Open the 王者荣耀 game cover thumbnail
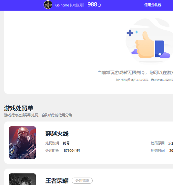Viewport: 173px width, 185px height. click(x=23, y=179)
